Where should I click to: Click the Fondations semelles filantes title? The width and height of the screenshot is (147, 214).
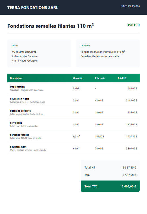pyautogui.click(x=51, y=26)
